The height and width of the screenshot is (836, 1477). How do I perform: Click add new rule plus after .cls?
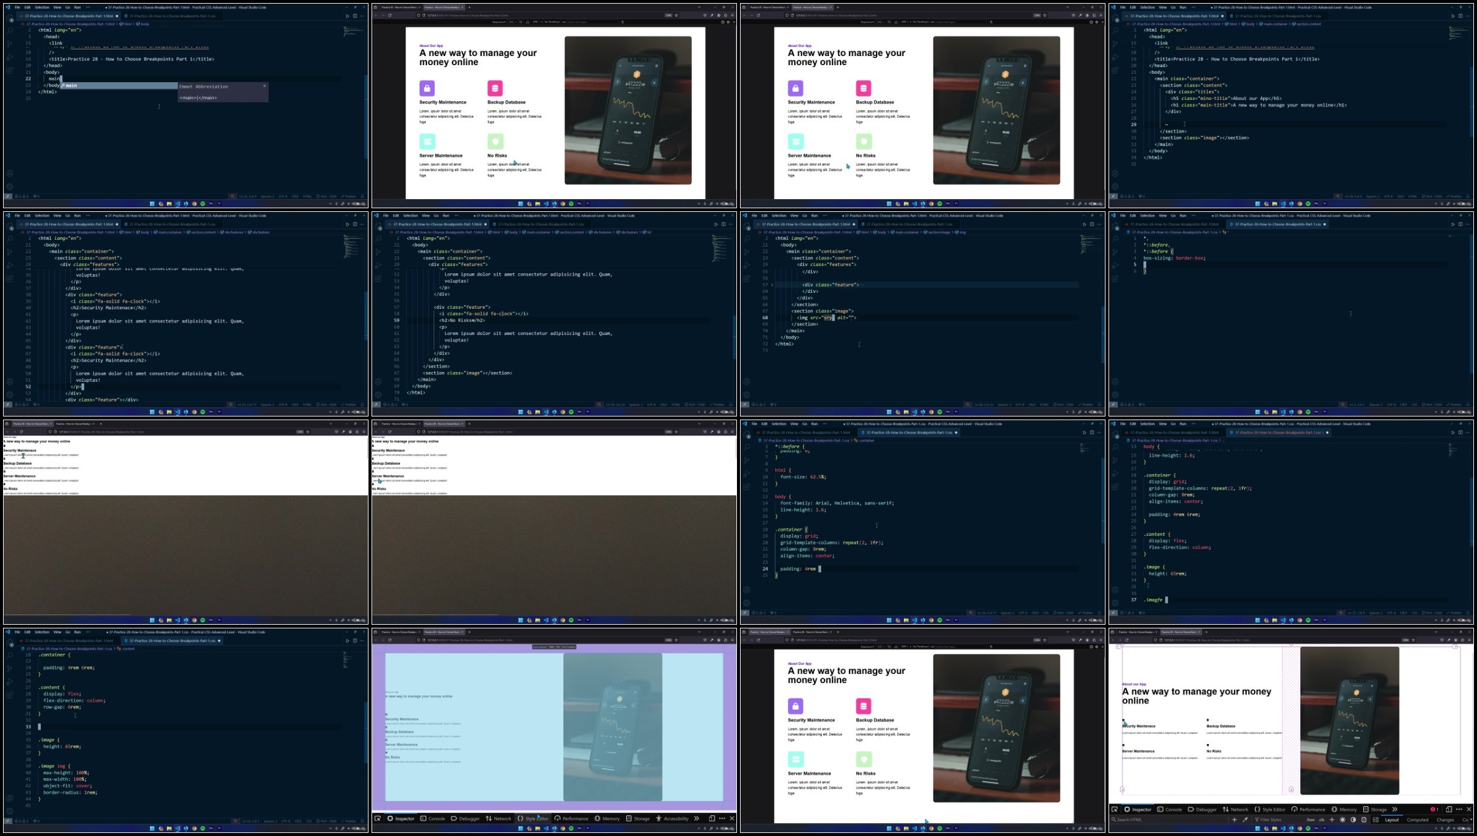point(1331,820)
